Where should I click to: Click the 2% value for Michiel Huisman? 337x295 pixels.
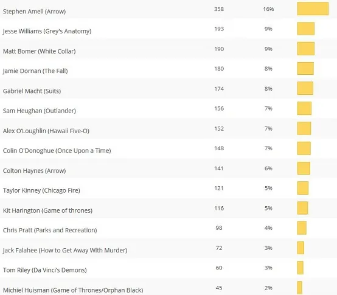point(268,288)
